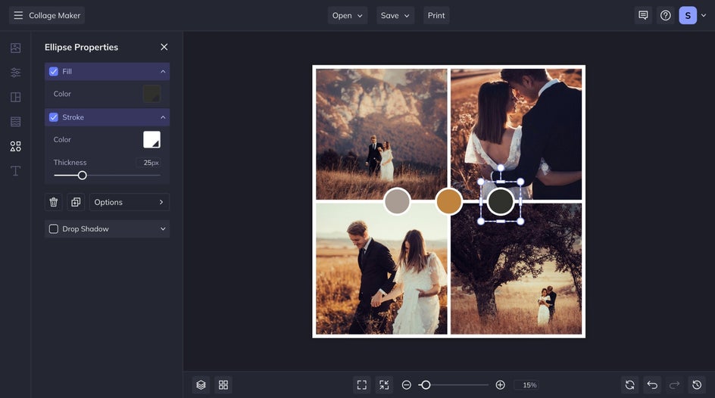Image resolution: width=715 pixels, height=398 pixels.
Task: Enable the Drop Shadow checkbox
Action: [54, 229]
